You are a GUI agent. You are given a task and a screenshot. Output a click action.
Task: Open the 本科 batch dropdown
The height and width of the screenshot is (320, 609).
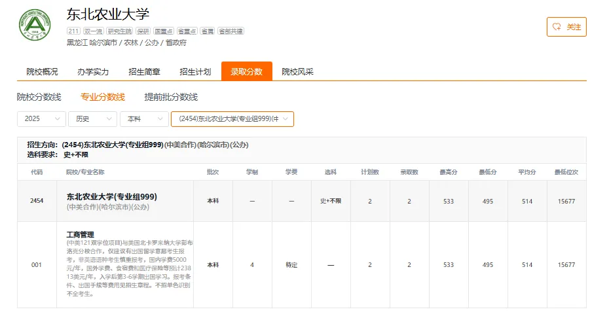click(144, 119)
